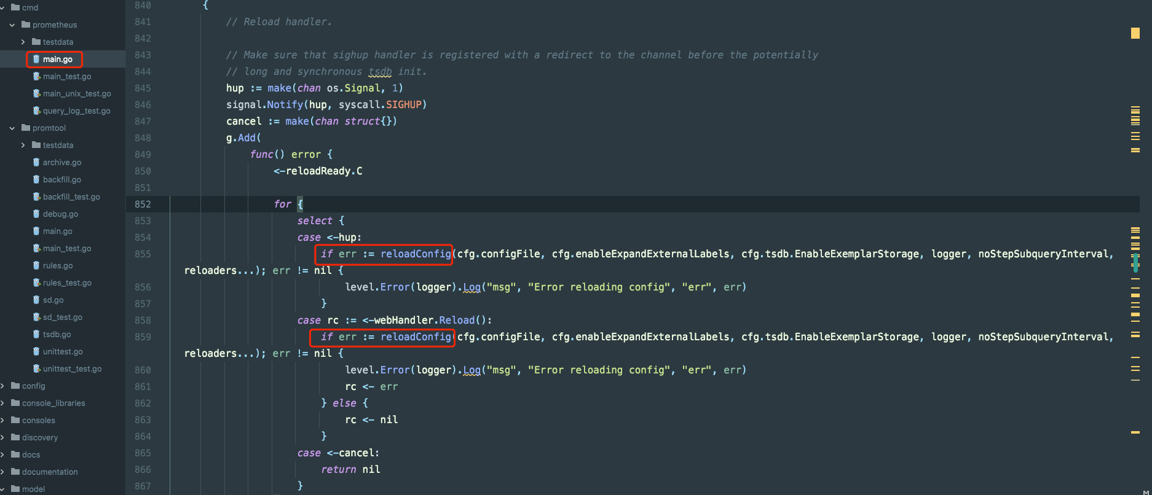Open unittest.go from the promtool folder

coord(62,351)
